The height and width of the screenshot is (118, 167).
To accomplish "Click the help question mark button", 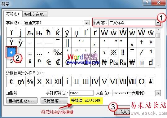I will [x=147, y=2].
